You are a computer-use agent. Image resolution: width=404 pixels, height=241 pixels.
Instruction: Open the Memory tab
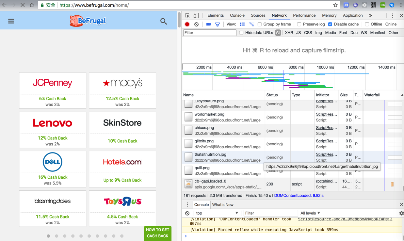click(x=329, y=15)
